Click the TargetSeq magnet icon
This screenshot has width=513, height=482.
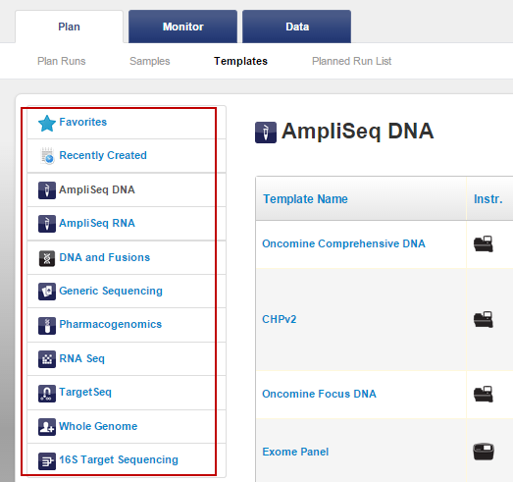(47, 394)
